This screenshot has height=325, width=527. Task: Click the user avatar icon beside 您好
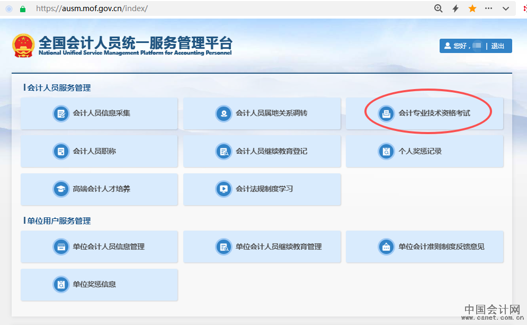[448, 46]
